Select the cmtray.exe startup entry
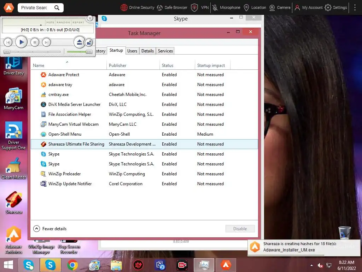The width and height of the screenshot is (362, 272). 144,95
